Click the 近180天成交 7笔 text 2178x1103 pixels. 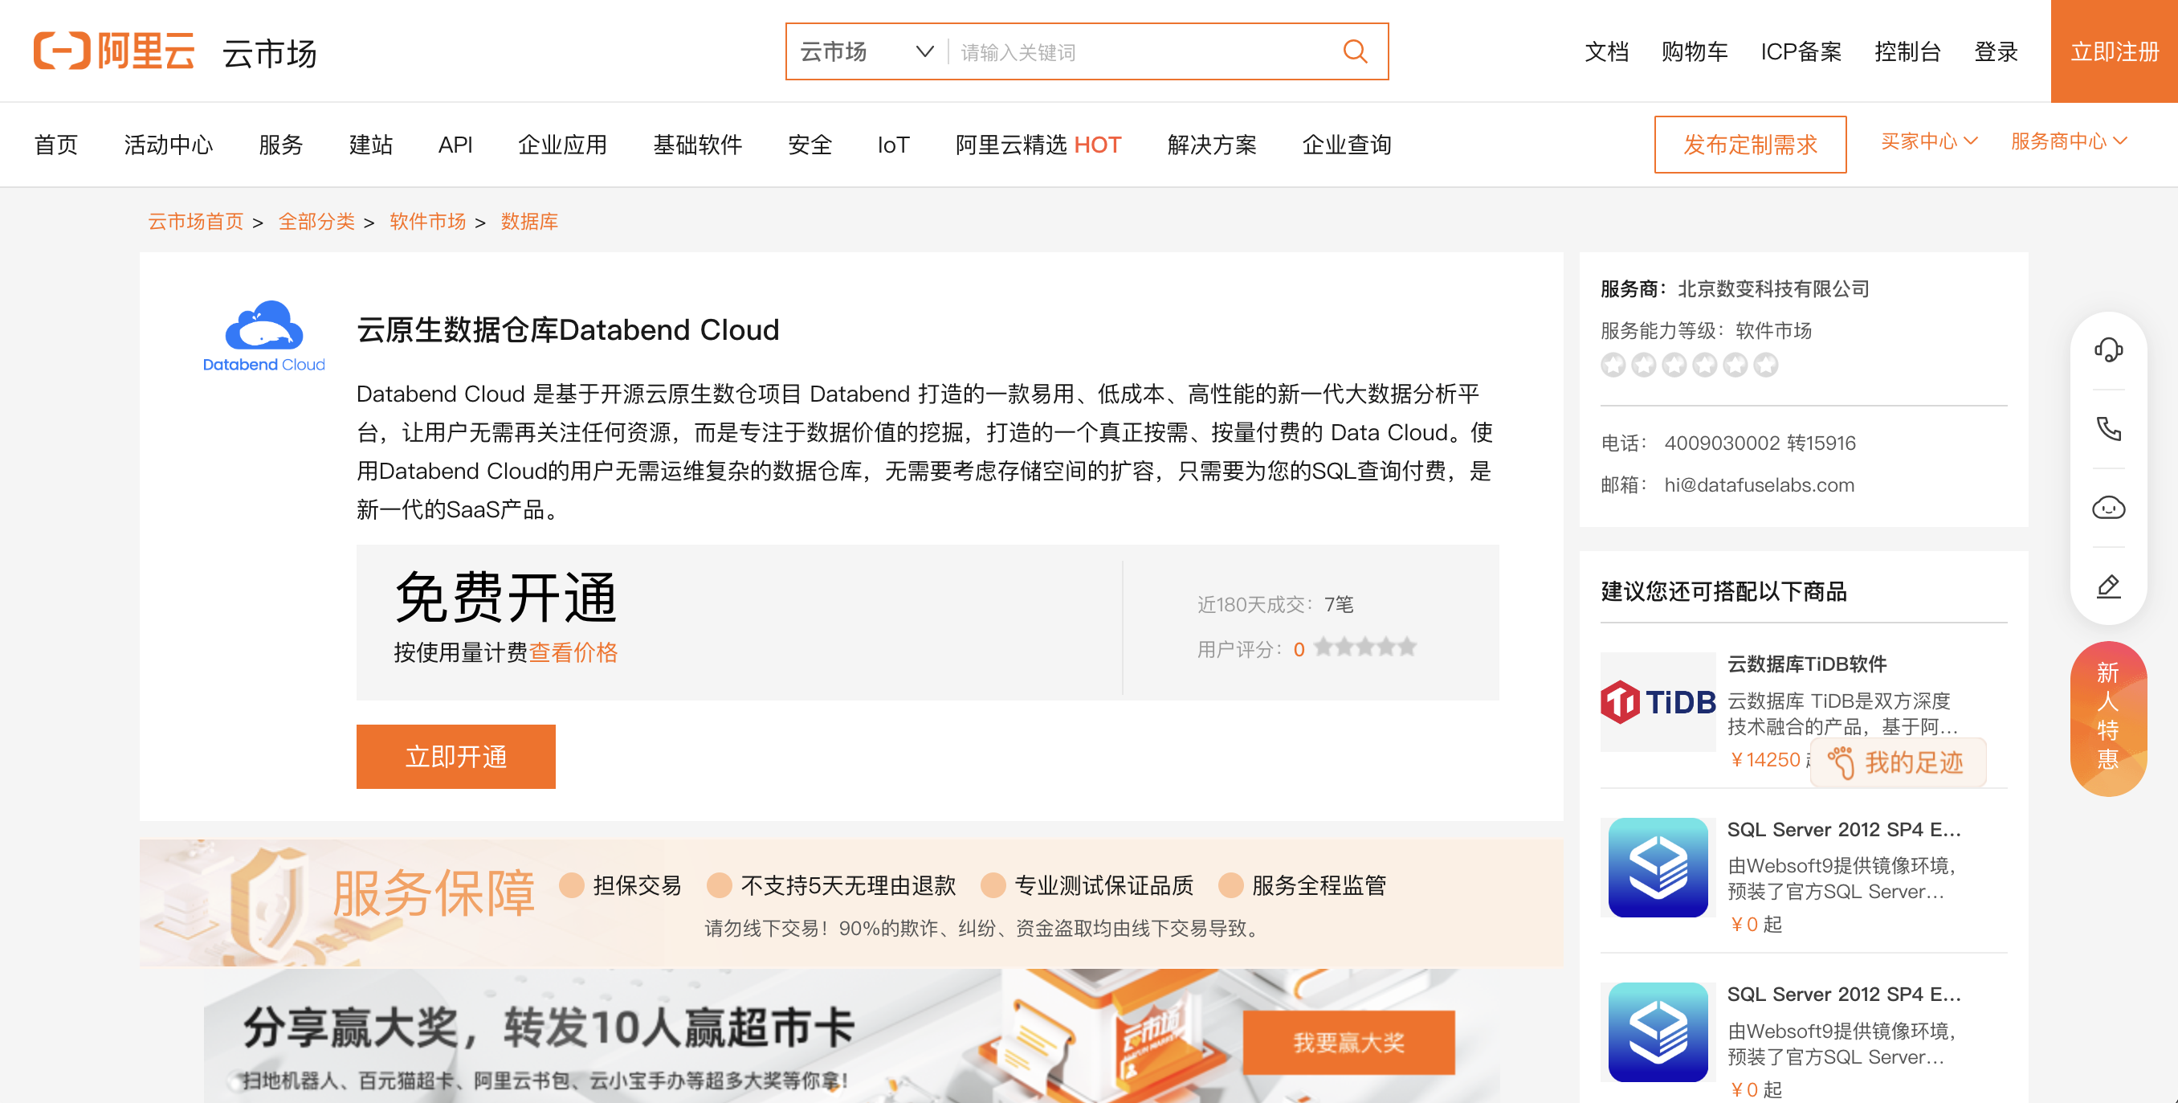point(1275,605)
